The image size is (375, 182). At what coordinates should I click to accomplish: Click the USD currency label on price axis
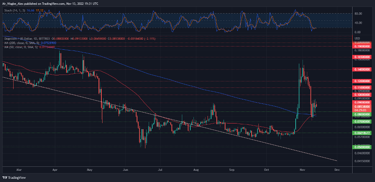tap(357, 38)
